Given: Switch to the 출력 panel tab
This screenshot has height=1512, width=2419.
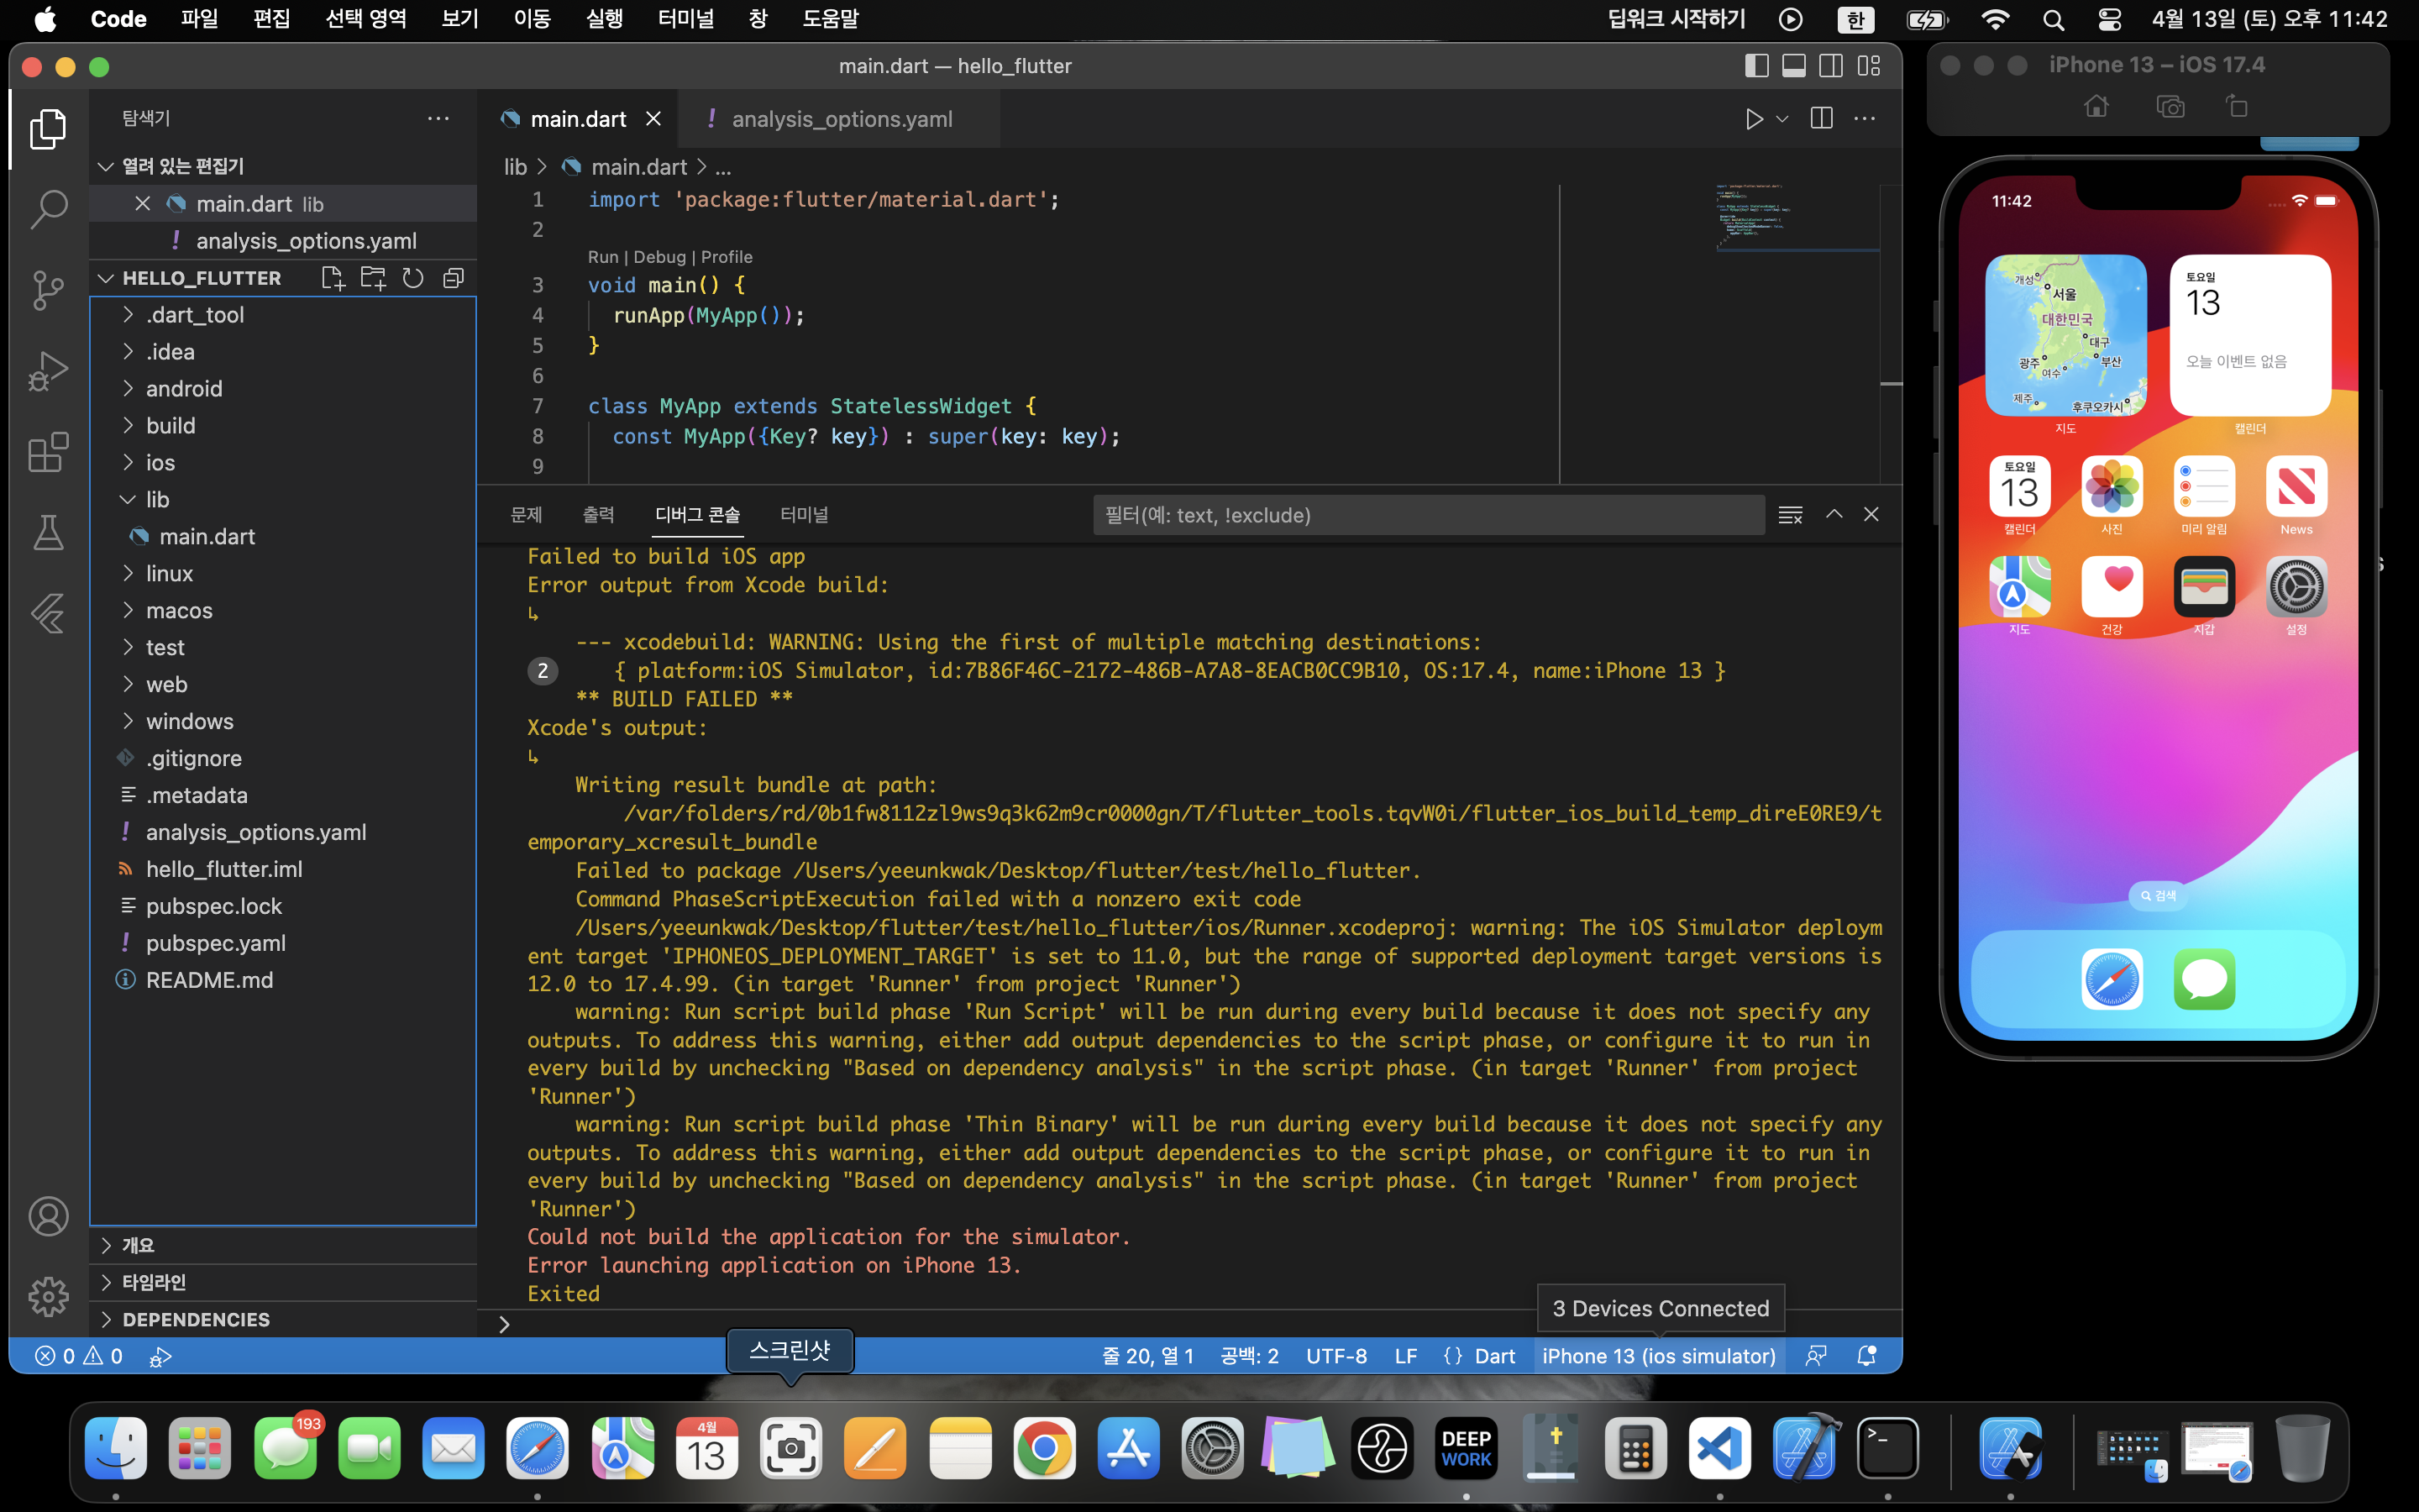Looking at the screenshot, I should [599, 515].
